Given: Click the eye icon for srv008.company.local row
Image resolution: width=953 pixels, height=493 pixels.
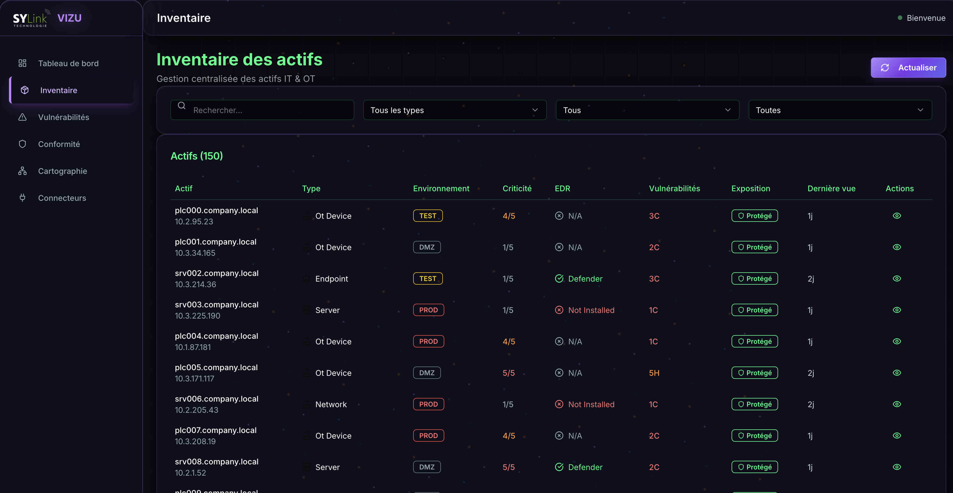Looking at the screenshot, I should click(x=897, y=467).
